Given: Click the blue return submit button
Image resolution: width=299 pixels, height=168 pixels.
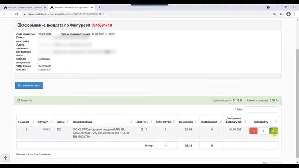Looking at the screenshot, I should [29, 85].
